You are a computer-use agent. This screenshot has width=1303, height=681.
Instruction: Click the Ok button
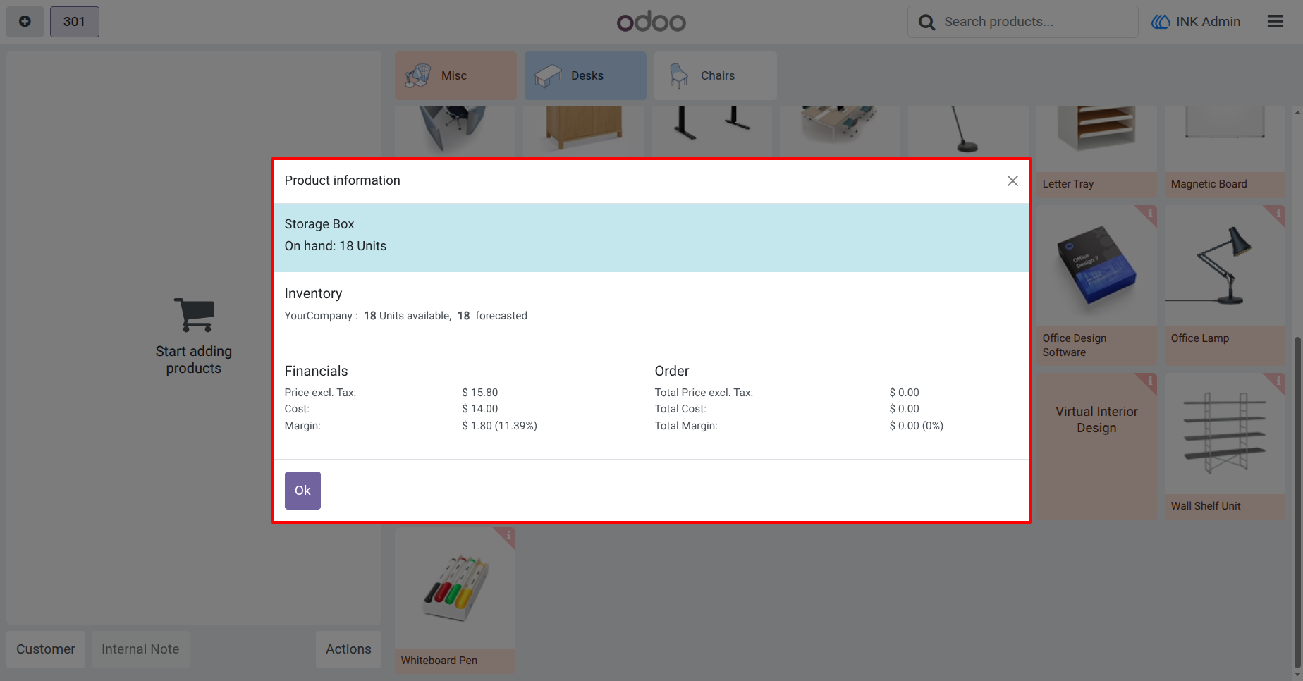tap(302, 491)
